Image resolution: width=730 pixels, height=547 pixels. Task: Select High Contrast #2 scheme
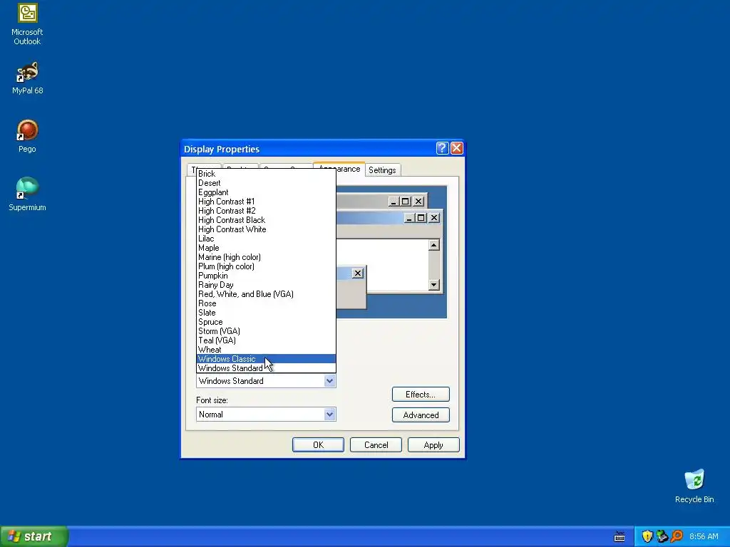(x=266, y=211)
